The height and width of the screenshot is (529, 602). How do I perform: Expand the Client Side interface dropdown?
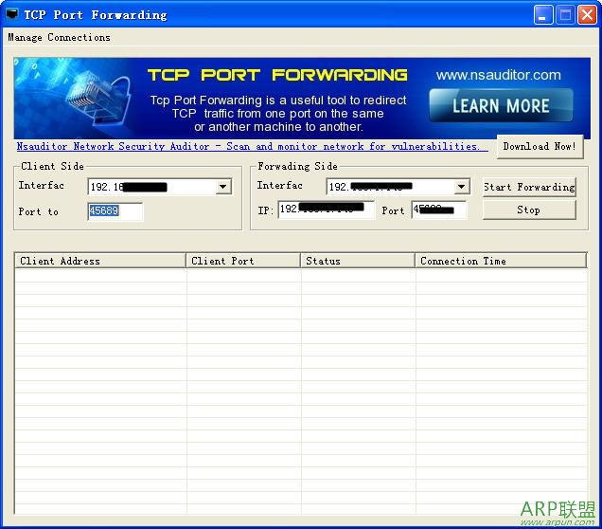tap(222, 187)
